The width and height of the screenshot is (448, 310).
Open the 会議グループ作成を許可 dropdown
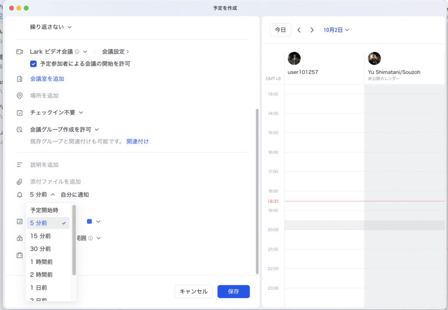(64, 130)
